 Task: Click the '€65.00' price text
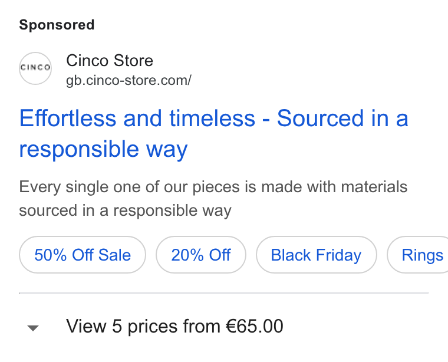[255, 326]
